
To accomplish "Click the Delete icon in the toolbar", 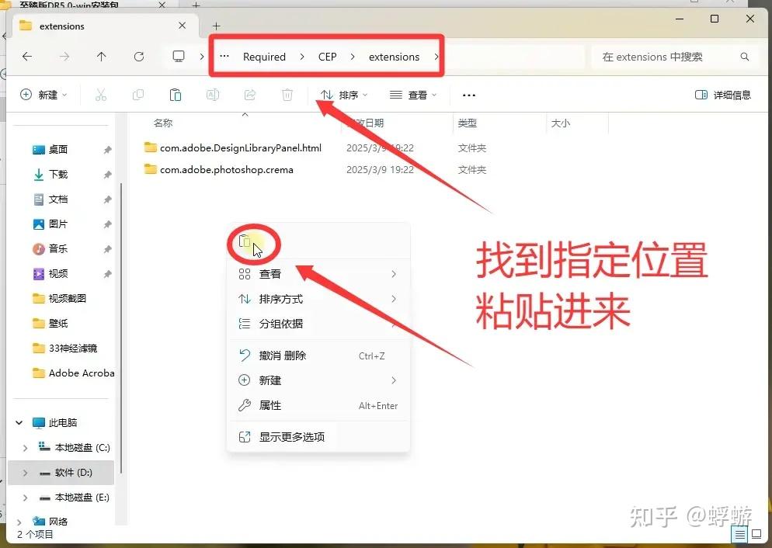I will coord(287,94).
